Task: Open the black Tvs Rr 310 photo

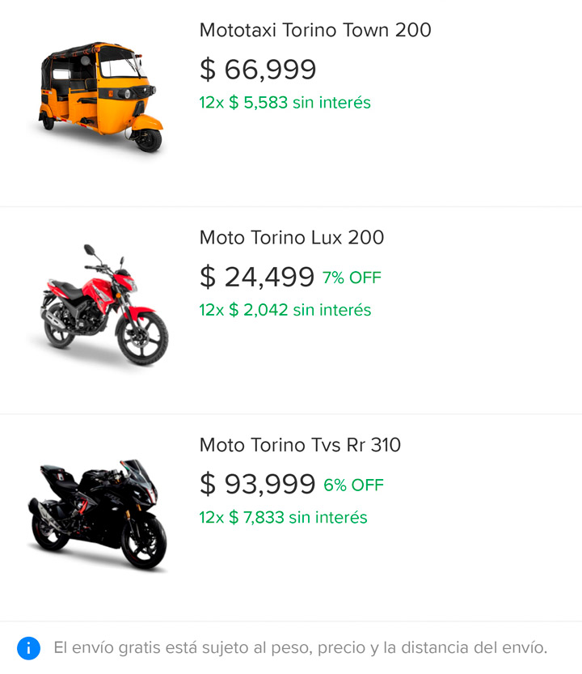Action: (98, 514)
